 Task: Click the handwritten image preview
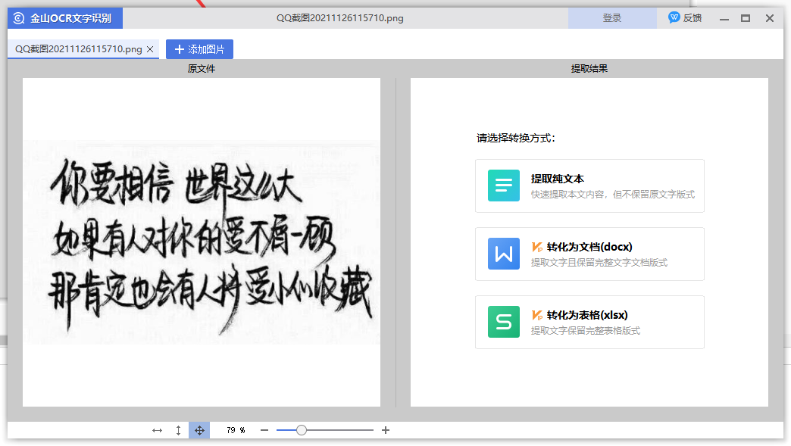pyautogui.click(x=202, y=243)
